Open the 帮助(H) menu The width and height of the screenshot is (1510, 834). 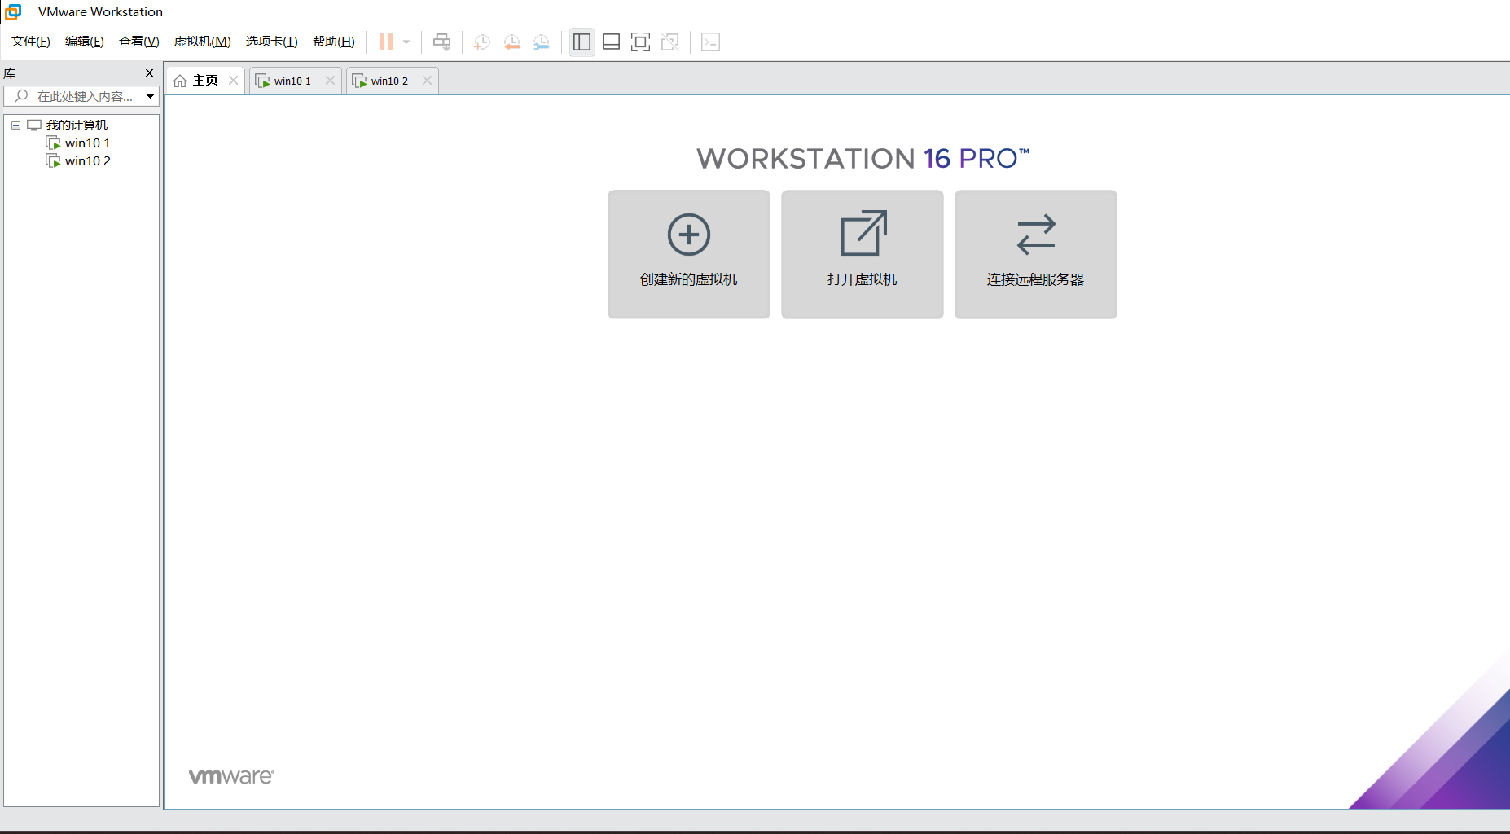(x=334, y=42)
